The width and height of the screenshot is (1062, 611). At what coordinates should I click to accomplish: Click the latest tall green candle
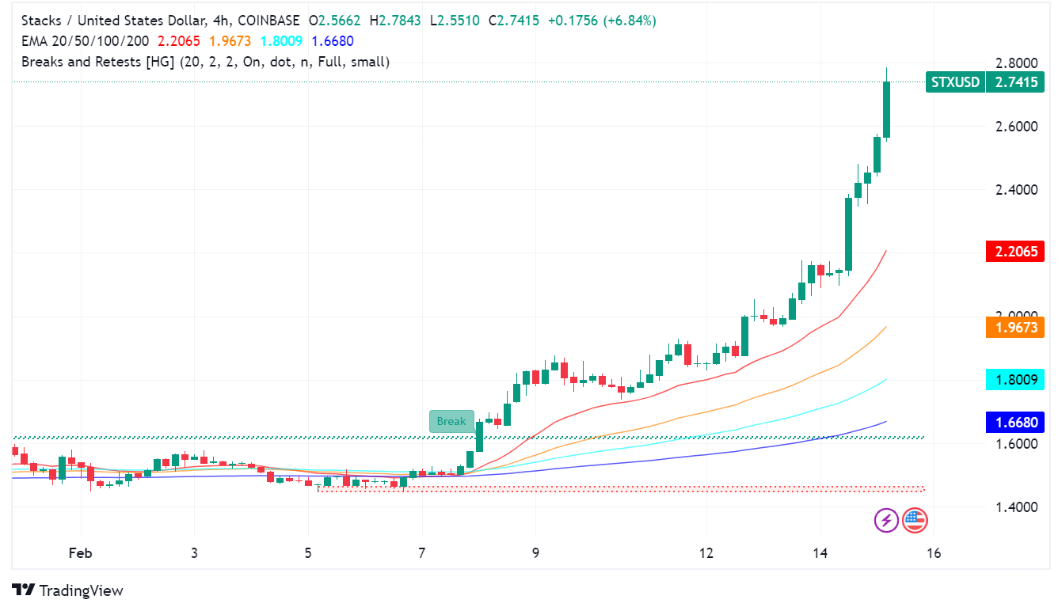(886, 109)
